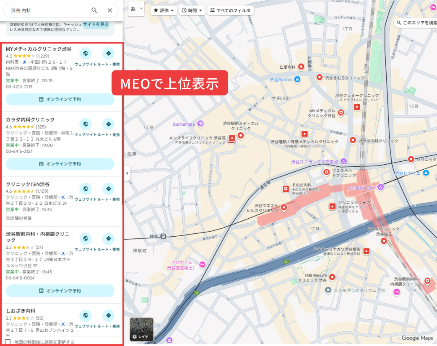Click the search magnifier icon
The image size is (437, 346).
pyautogui.click(x=94, y=10)
